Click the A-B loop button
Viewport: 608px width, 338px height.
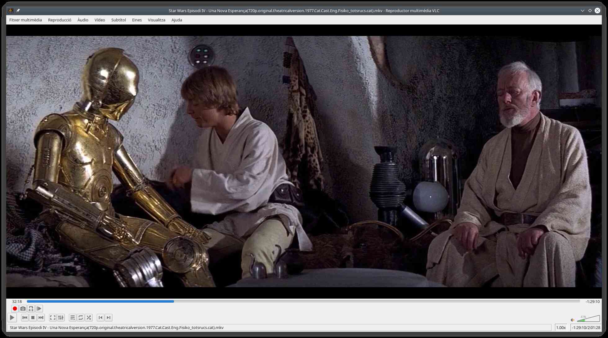31,309
